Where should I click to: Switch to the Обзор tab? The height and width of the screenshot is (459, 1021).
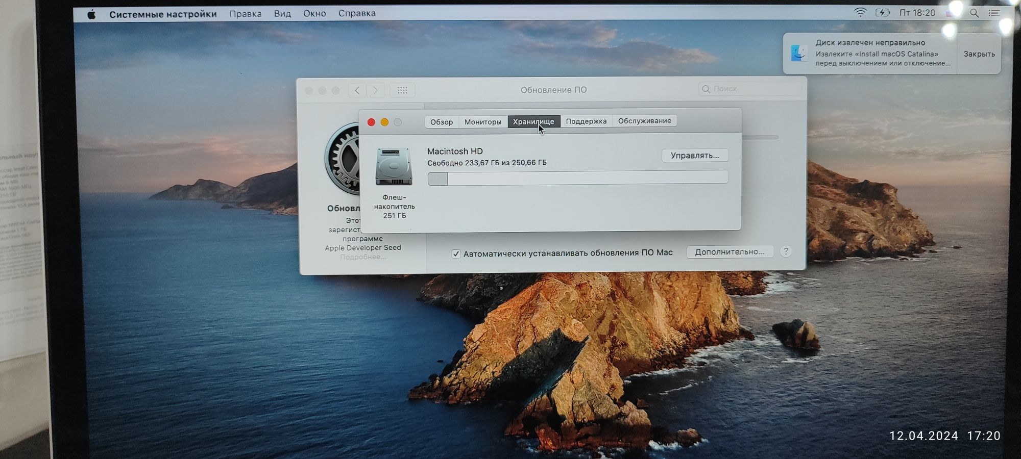pos(442,122)
